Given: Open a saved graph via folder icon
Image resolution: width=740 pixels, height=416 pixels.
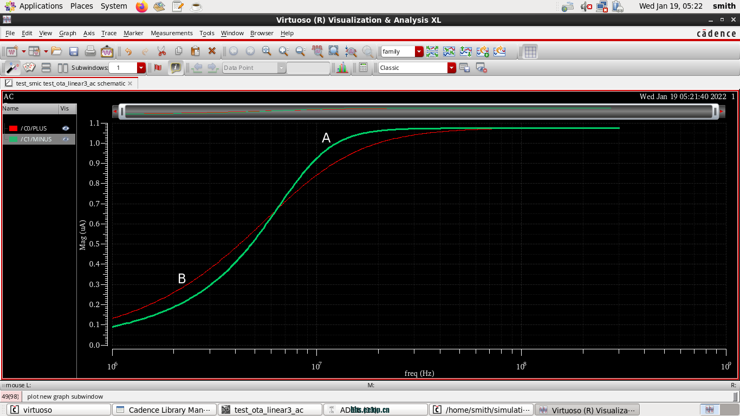Looking at the screenshot, I should tap(56, 51).
